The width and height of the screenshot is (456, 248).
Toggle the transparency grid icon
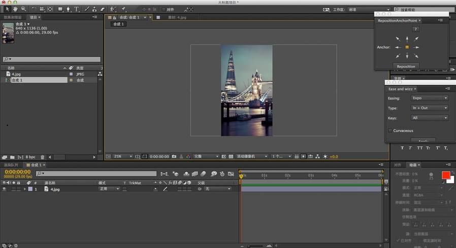(x=231, y=157)
